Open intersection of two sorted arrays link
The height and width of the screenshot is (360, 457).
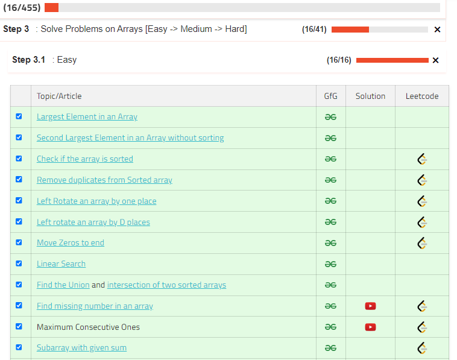pyautogui.click(x=167, y=285)
